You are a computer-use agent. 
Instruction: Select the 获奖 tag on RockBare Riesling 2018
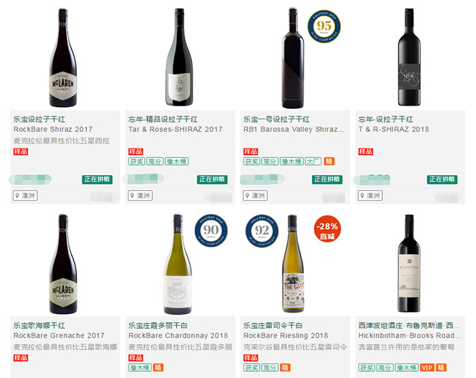tap(252, 367)
